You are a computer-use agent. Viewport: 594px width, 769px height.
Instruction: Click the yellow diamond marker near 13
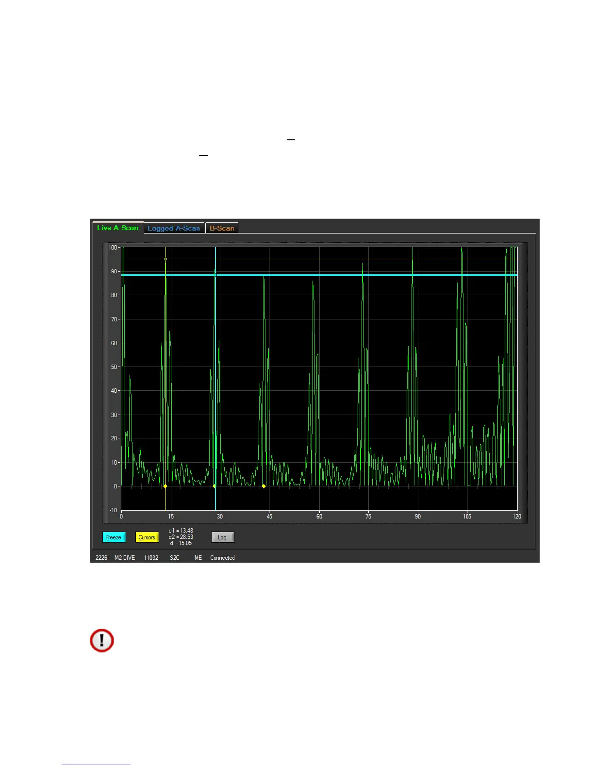click(165, 486)
